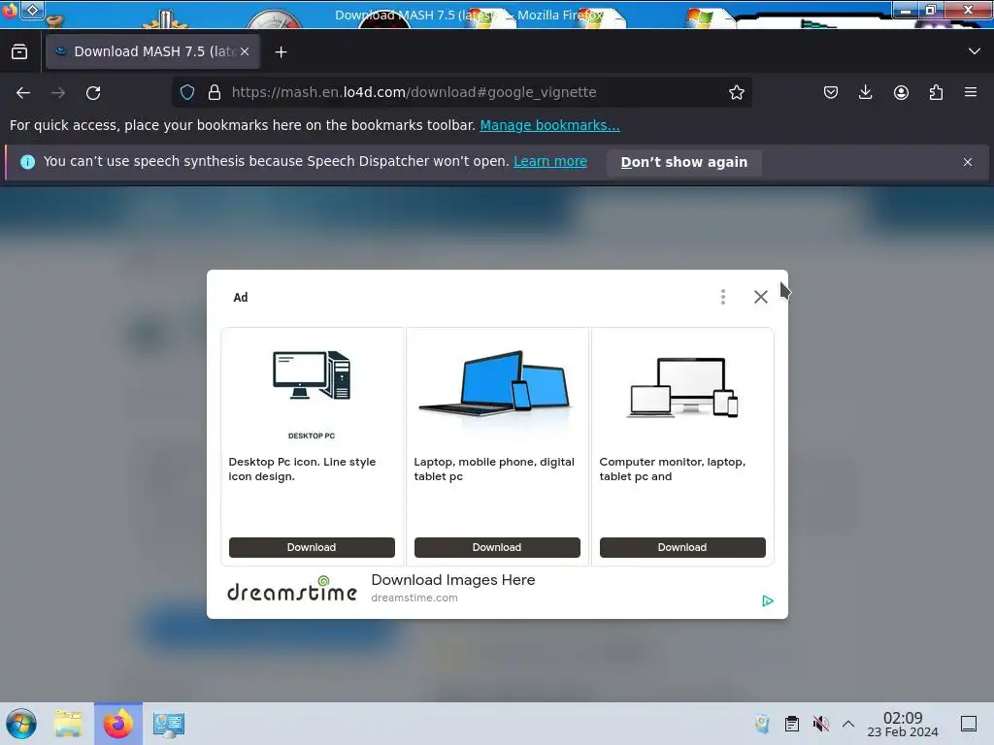Click the AdChoices triangle icon
The image size is (994, 745).
click(767, 600)
